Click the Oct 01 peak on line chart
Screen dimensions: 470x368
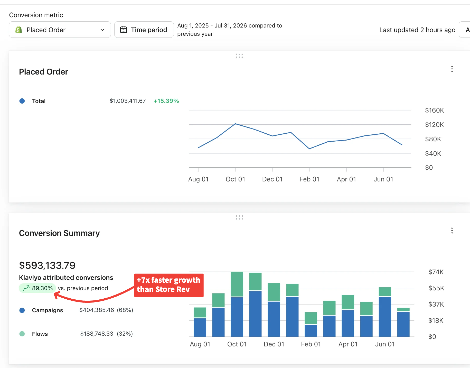235,124
